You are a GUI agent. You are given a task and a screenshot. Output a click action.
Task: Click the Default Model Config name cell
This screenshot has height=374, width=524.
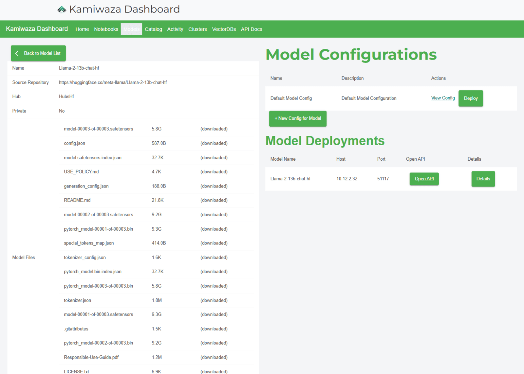291,98
